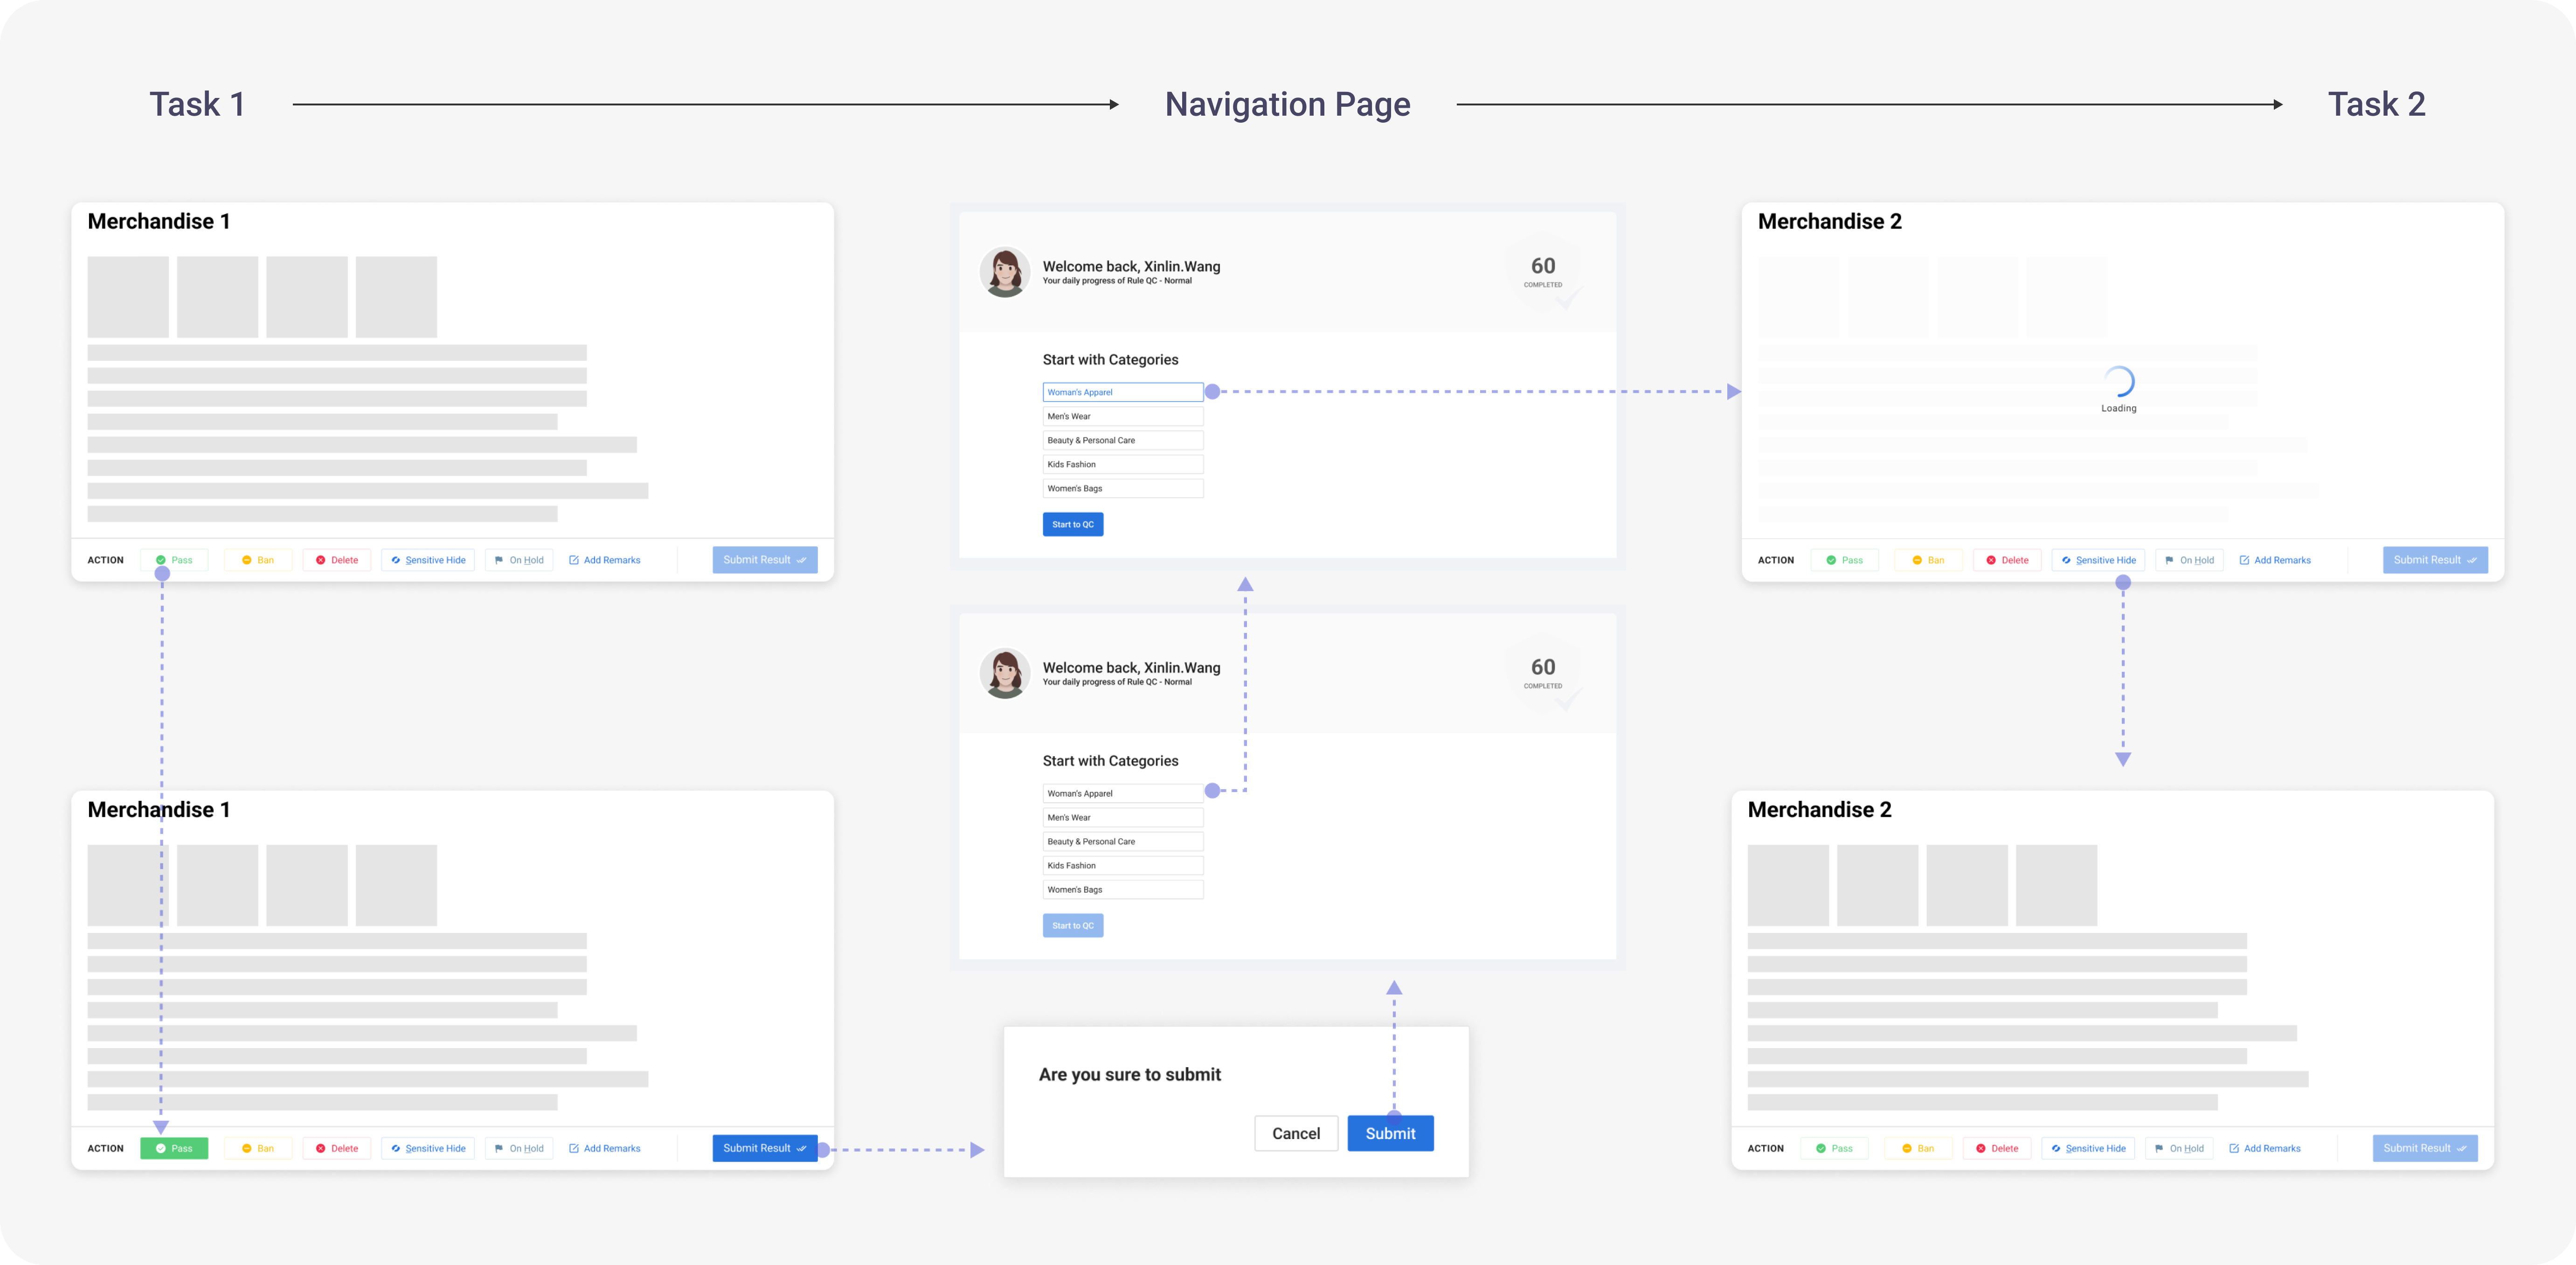This screenshot has width=2576, height=1265.
Task: Confirm with Submit in the confirmation dialog
Action: (x=1391, y=1133)
